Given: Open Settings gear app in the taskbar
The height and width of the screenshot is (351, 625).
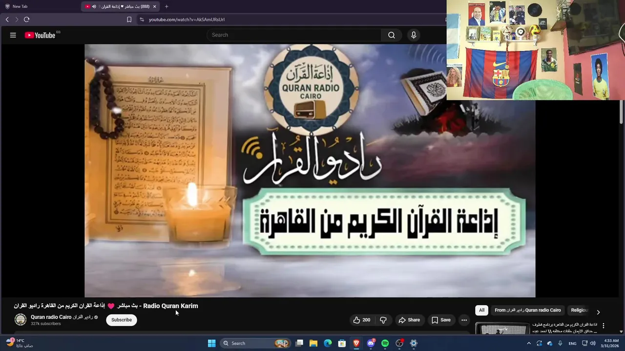Looking at the screenshot, I should pos(414,343).
